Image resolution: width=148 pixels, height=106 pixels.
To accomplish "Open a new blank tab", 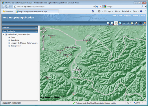I will (61, 11).
